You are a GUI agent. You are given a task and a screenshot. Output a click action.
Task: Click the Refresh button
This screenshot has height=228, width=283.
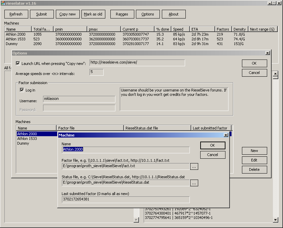[x=16, y=14]
